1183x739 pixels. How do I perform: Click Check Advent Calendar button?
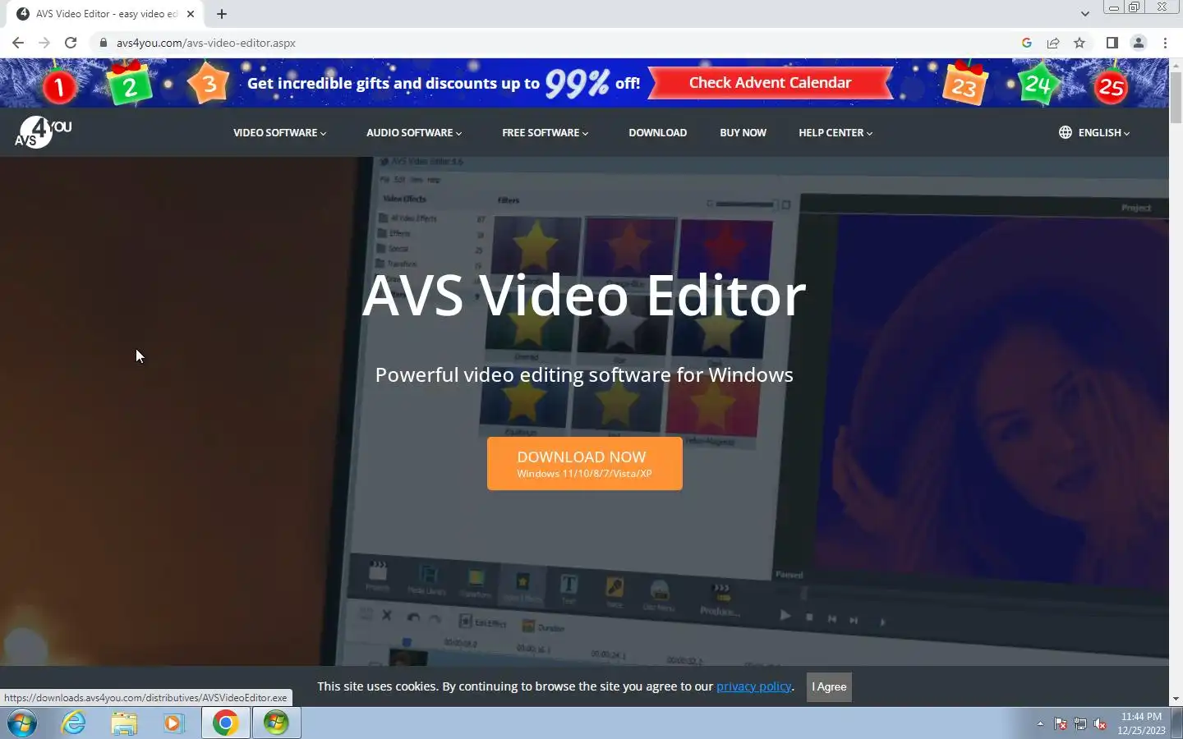click(x=770, y=83)
